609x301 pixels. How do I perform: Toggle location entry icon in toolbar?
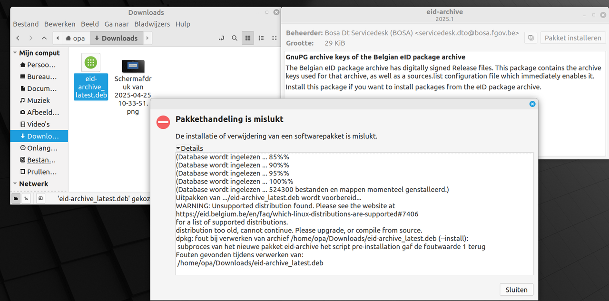[221, 38]
